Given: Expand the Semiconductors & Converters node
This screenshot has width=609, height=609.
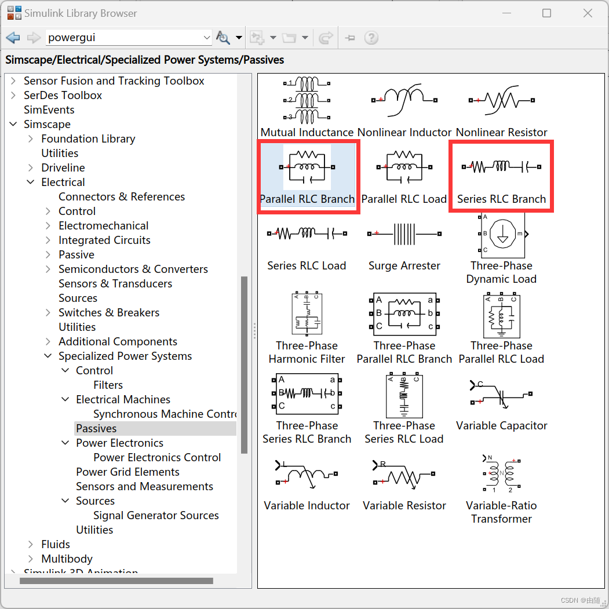Looking at the screenshot, I should pos(48,269).
